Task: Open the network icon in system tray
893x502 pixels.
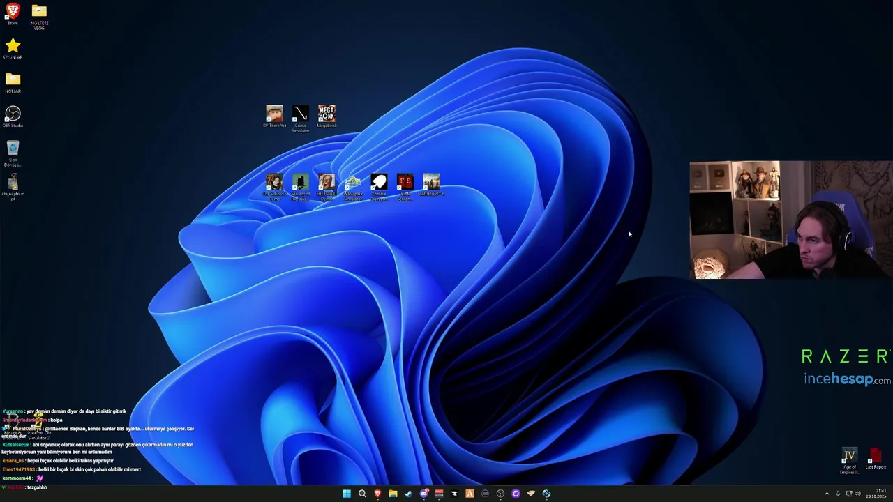Action: (849, 494)
